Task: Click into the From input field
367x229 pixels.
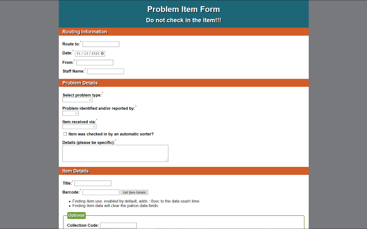Action: (x=95, y=63)
